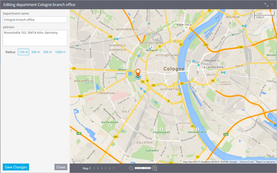Click the Melaten tree icon

[x=123, y=67]
